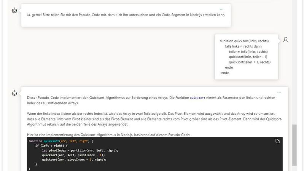304x171 pixels.
Task: Click the paragraph starting "Wenn der linke Index"
Action: 152,119
